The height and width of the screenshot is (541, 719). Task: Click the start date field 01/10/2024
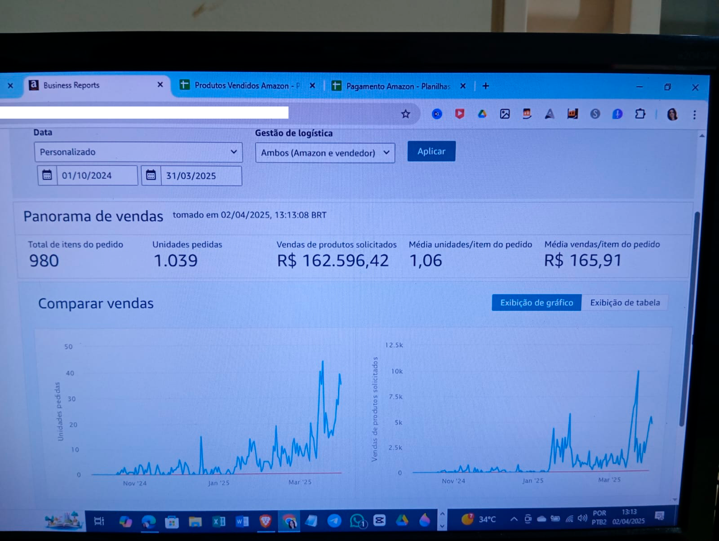[x=97, y=175]
